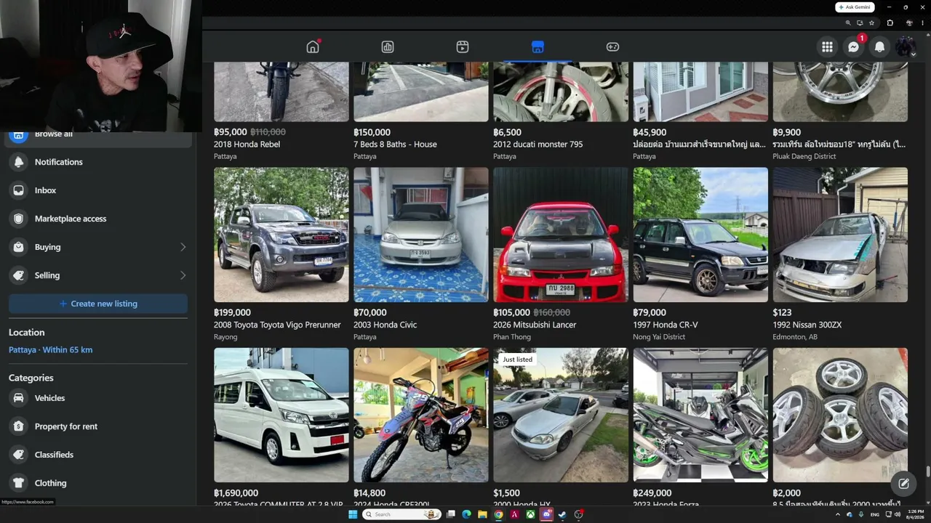The image size is (931, 523).
Task: Open the Gaming tab
Action: tap(612, 47)
